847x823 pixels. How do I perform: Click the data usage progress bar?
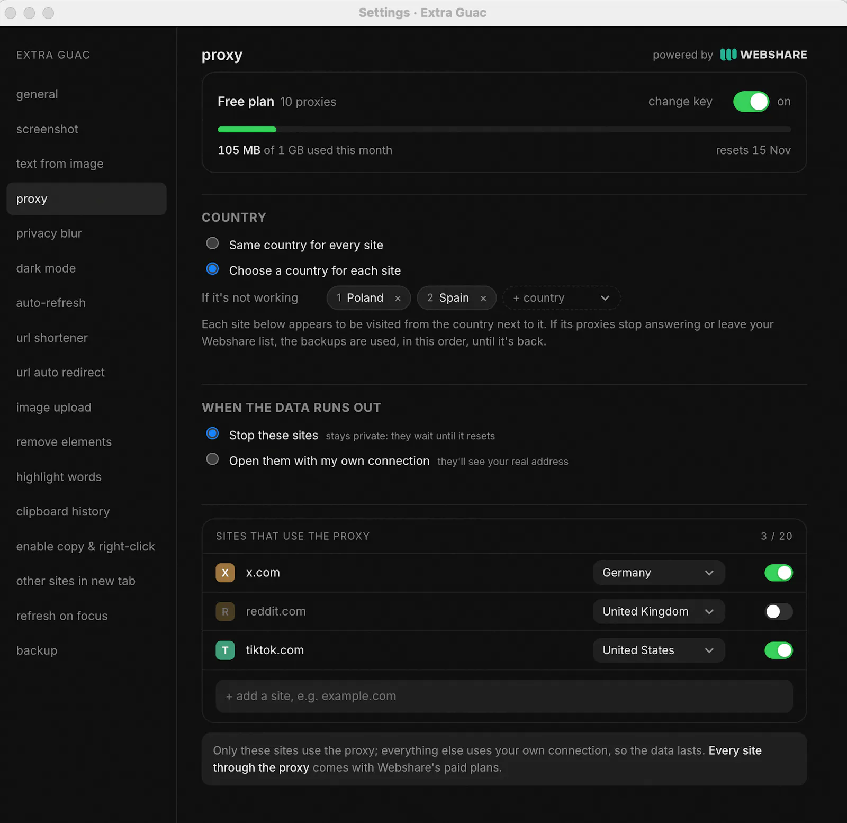[x=504, y=129]
